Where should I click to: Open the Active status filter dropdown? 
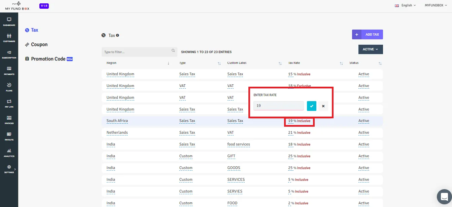(x=371, y=49)
